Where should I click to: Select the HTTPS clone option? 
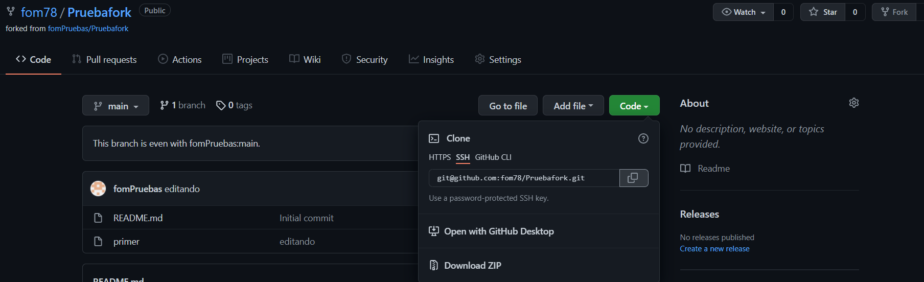[x=440, y=157]
